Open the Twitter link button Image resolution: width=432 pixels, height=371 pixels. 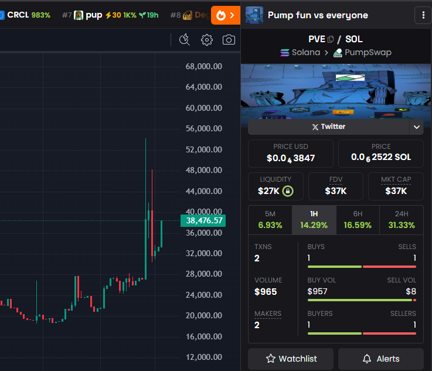pyautogui.click(x=329, y=127)
